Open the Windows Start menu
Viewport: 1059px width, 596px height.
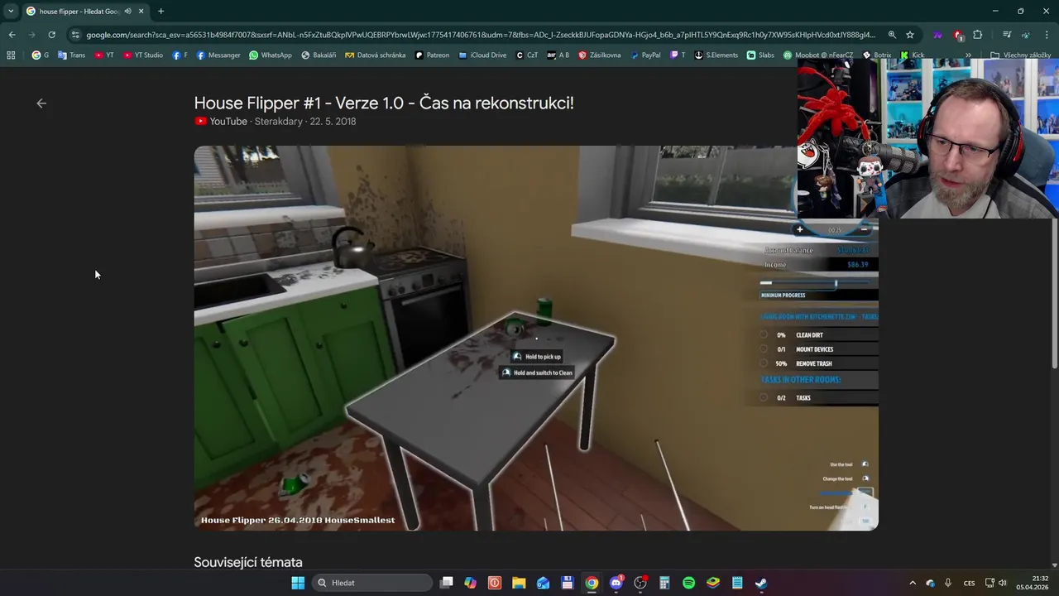click(x=298, y=583)
